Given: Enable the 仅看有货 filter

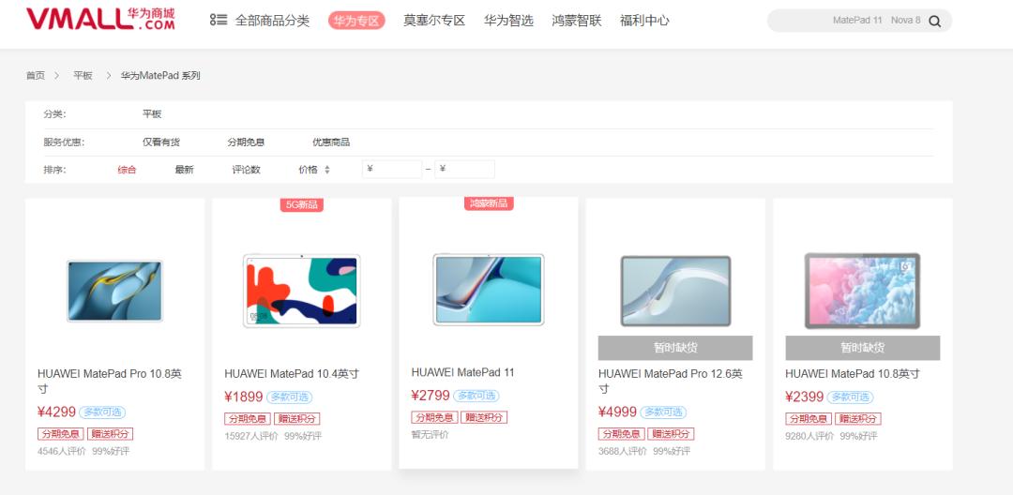Looking at the screenshot, I should pyautogui.click(x=161, y=142).
